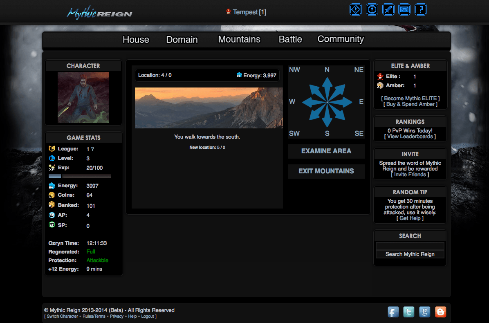Image resolution: width=489 pixels, height=323 pixels.
Task: Click the Mythic Reign logo
Action: point(99,13)
